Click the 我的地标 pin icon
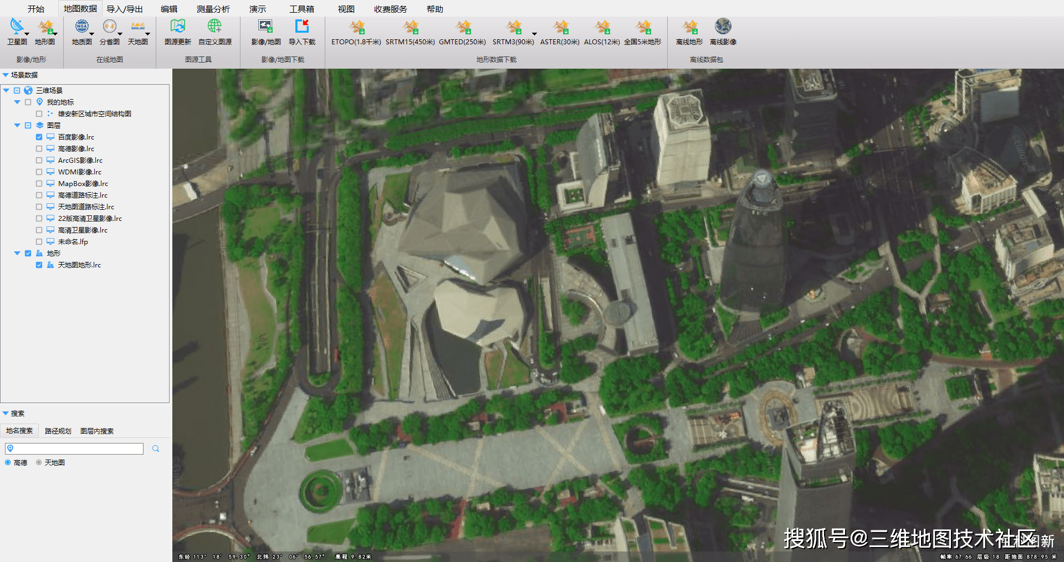The height and width of the screenshot is (562, 1064). point(39,102)
